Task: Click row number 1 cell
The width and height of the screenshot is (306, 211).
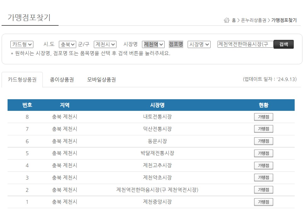Action: pyautogui.click(x=27, y=202)
